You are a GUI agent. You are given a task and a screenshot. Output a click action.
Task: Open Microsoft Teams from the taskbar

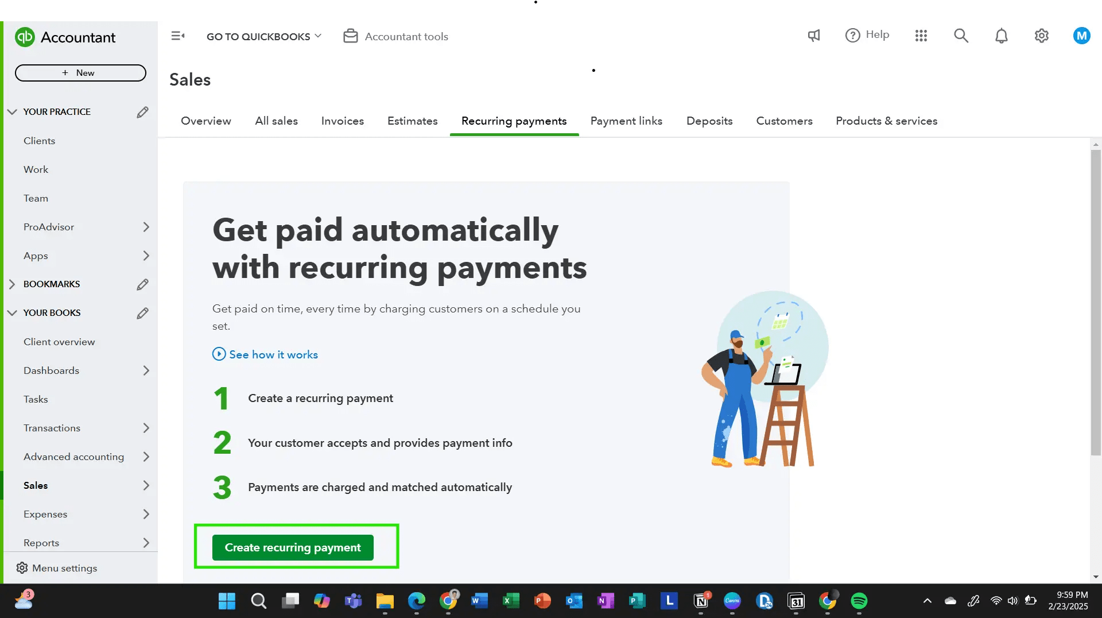pyautogui.click(x=353, y=601)
